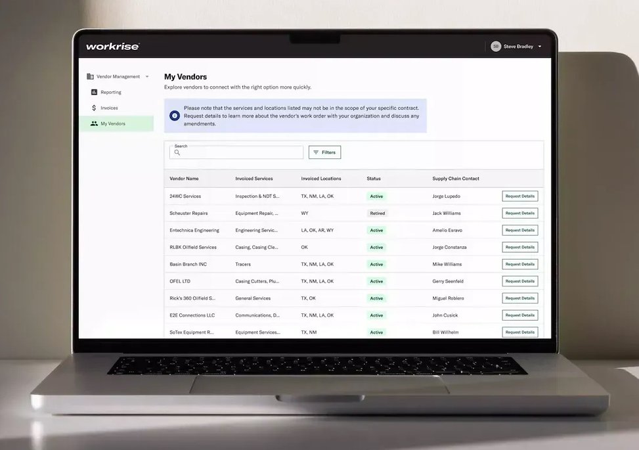Select vendor name Basin Branch INC

tap(188, 264)
